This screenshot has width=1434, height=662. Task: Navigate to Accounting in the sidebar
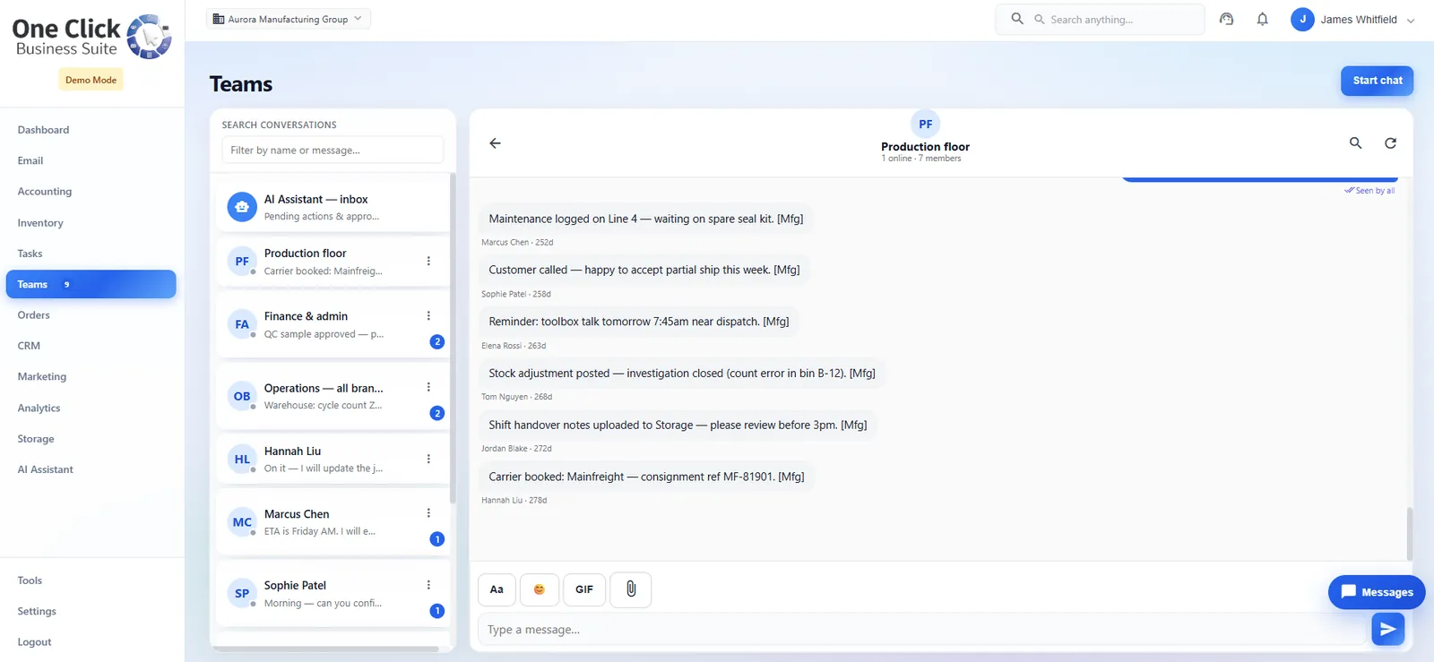pyautogui.click(x=45, y=192)
